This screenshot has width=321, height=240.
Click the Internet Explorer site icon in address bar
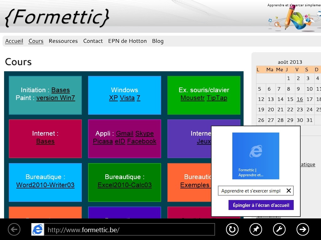38,229
